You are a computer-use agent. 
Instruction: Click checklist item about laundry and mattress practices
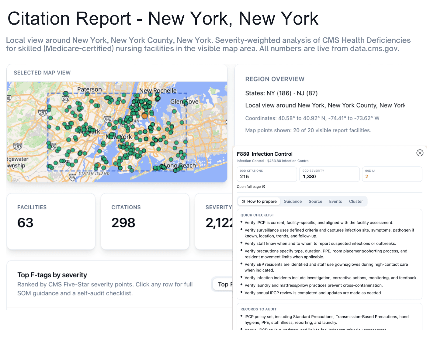314,285
